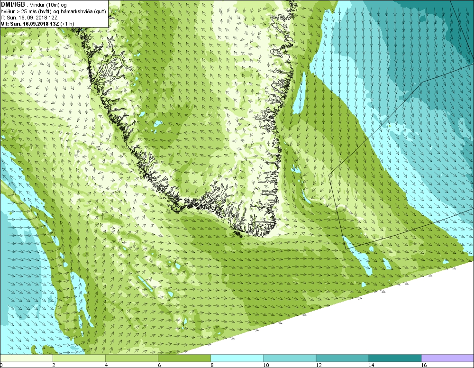Click the scale label '10'
Image resolution: width=474 pixels, height=368 pixels.
tap(266, 365)
